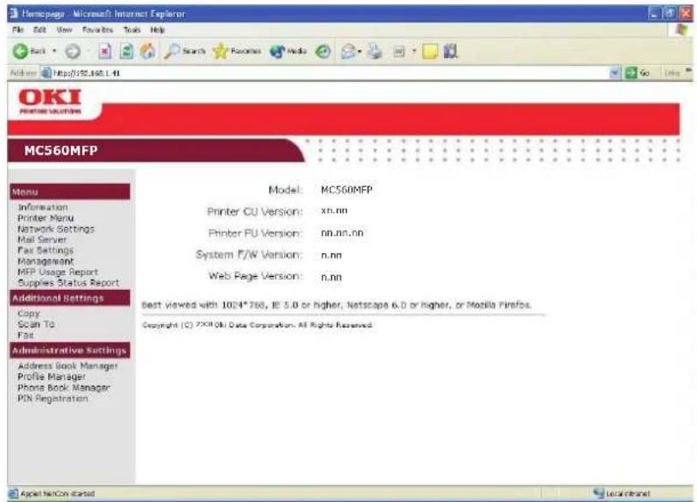The width and height of the screenshot is (697, 502).
Task: Click the status bar page icon
Action: pyautogui.click(x=14, y=493)
